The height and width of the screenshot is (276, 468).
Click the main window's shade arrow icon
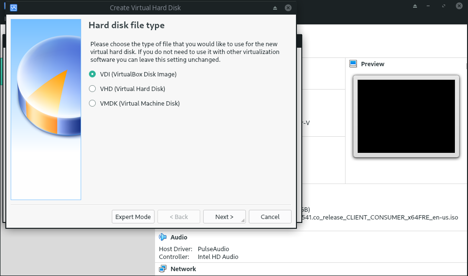415,6
